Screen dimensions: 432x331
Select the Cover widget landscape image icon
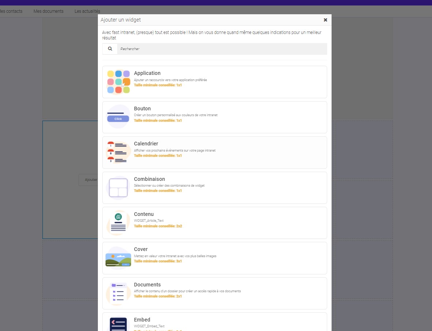118,258
